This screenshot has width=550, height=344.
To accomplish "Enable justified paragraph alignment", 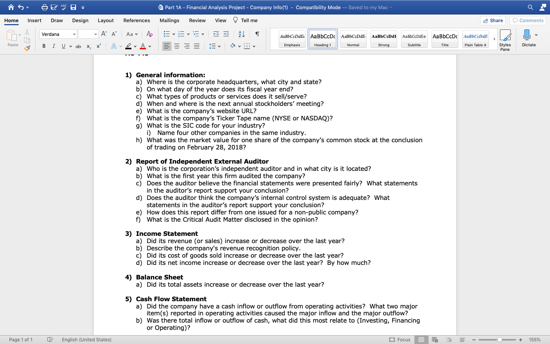I will pos(196,46).
